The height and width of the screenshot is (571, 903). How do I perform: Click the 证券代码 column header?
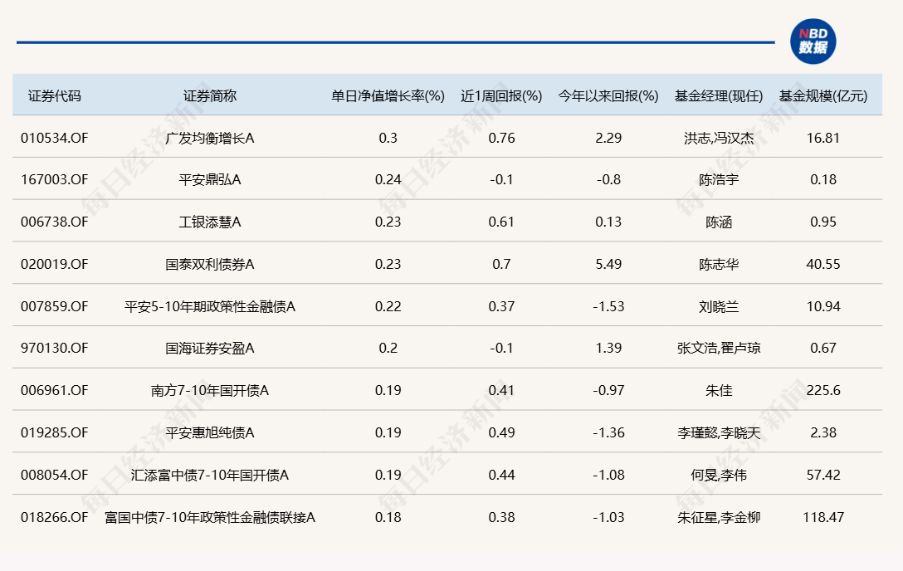click(54, 96)
